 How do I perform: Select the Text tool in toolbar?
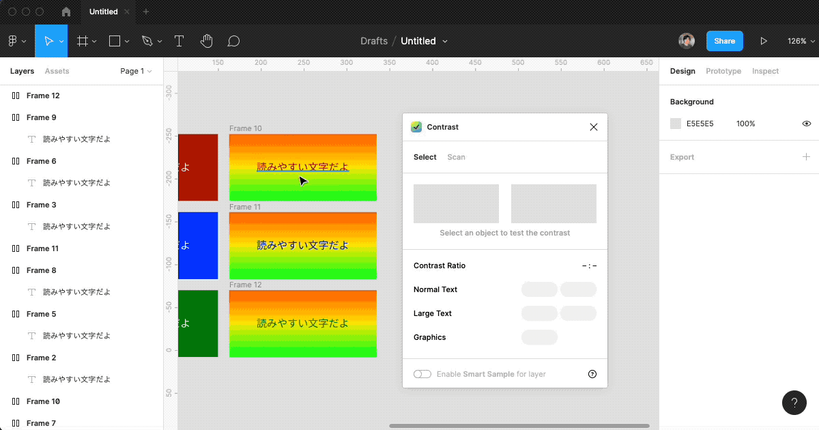click(179, 41)
